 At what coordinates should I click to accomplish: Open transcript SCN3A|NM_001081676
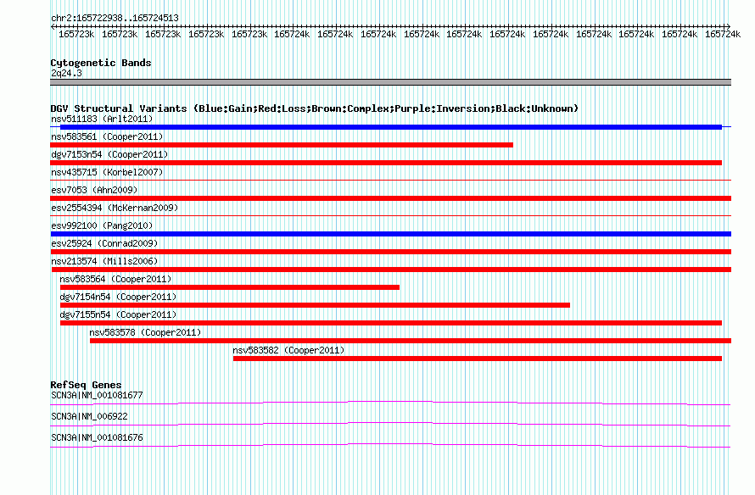[97, 437]
